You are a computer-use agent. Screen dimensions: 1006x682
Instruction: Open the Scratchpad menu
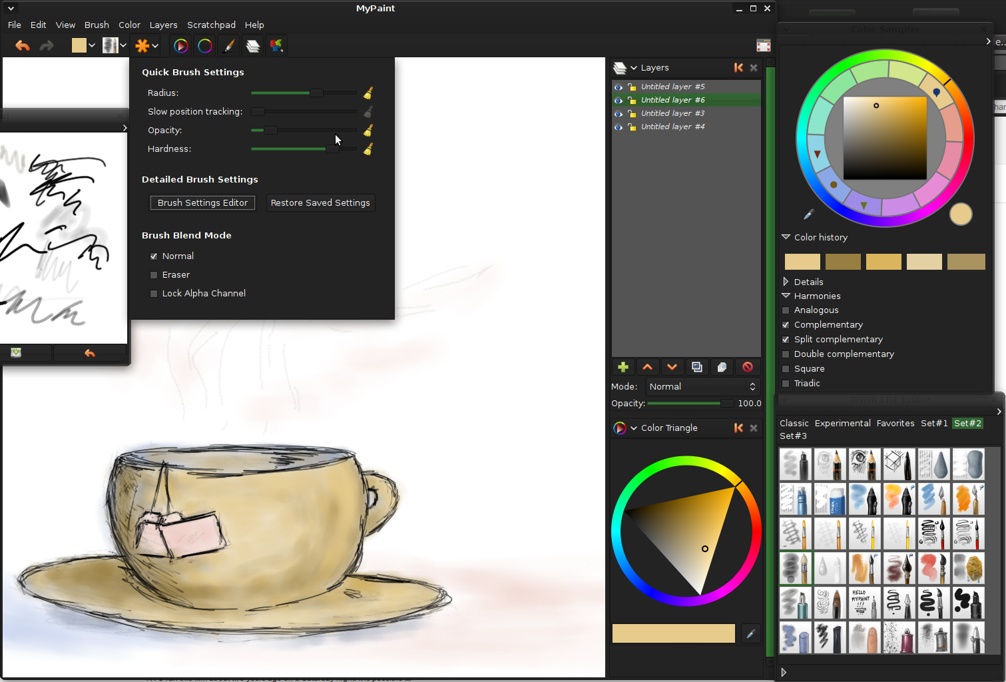(x=211, y=25)
